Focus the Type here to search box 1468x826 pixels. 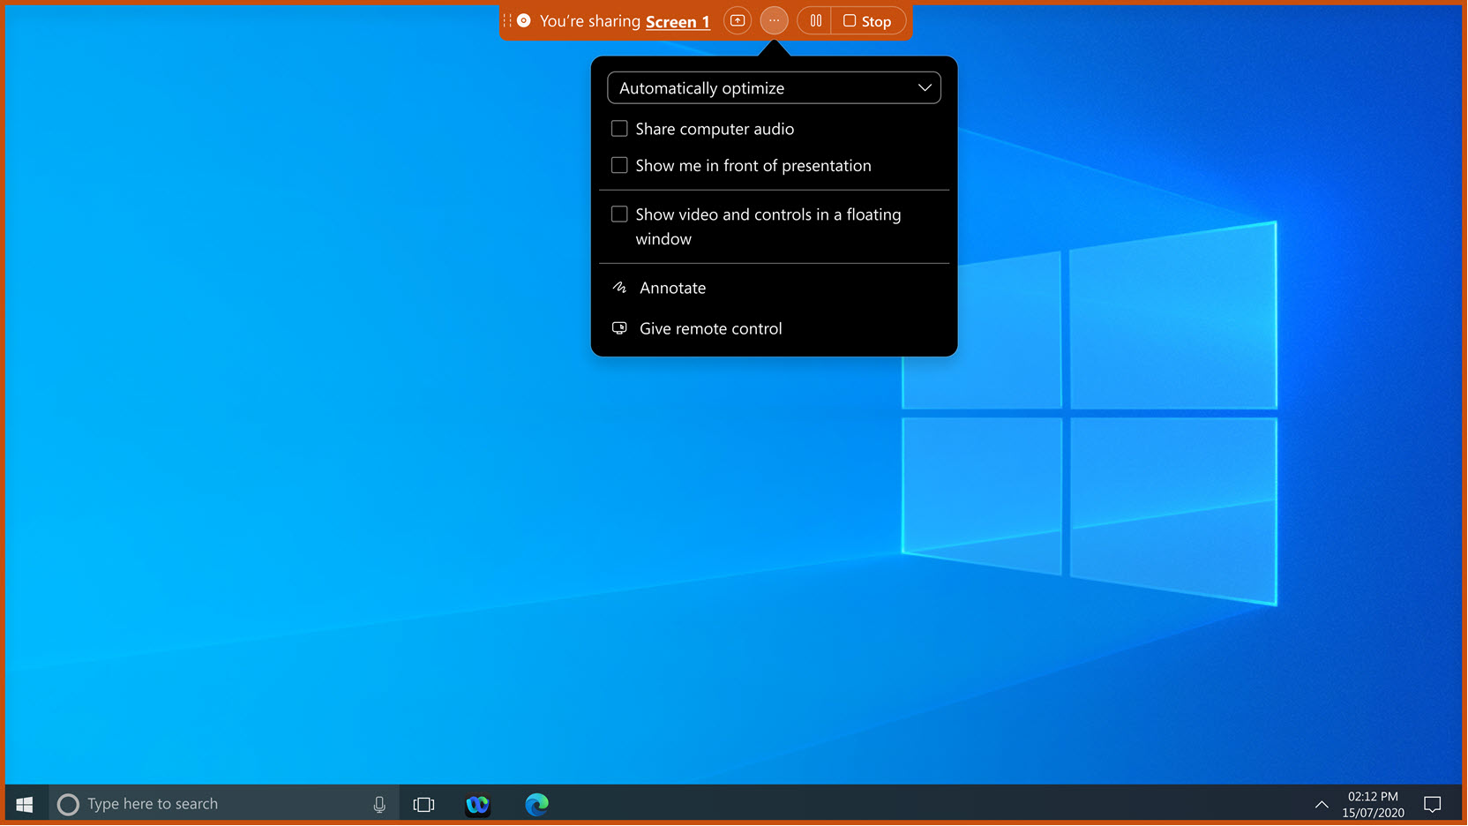point(223,804)
